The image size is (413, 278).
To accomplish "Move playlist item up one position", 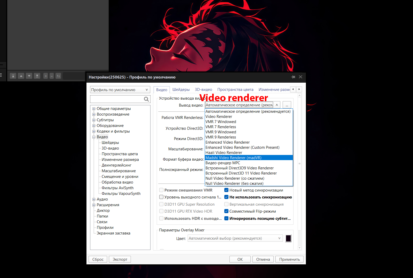I will point(21,76).
